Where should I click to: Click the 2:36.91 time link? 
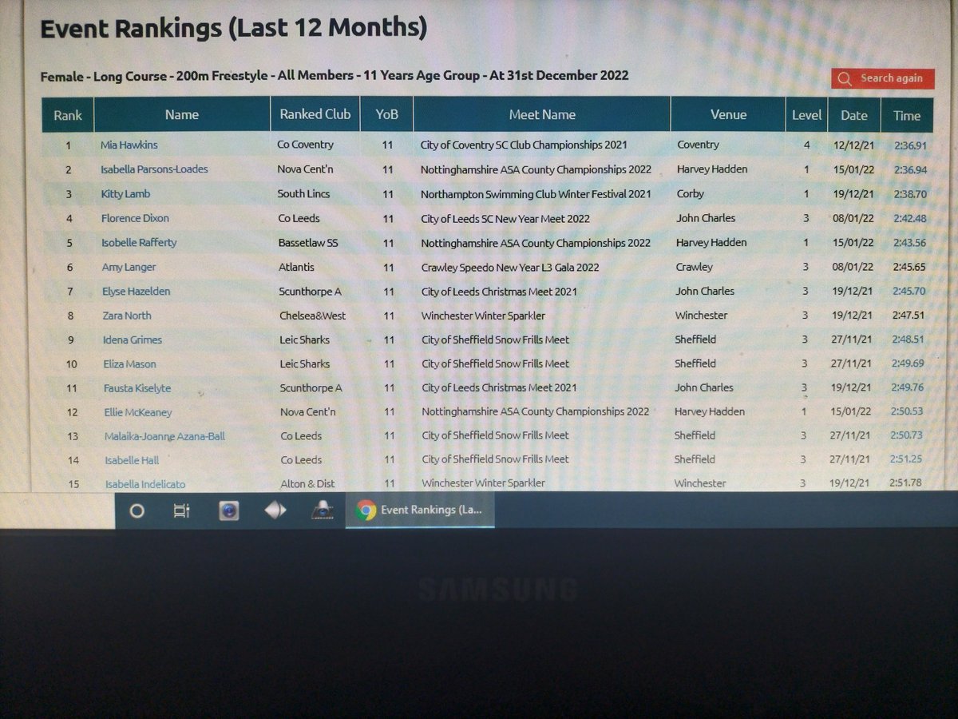911,145
